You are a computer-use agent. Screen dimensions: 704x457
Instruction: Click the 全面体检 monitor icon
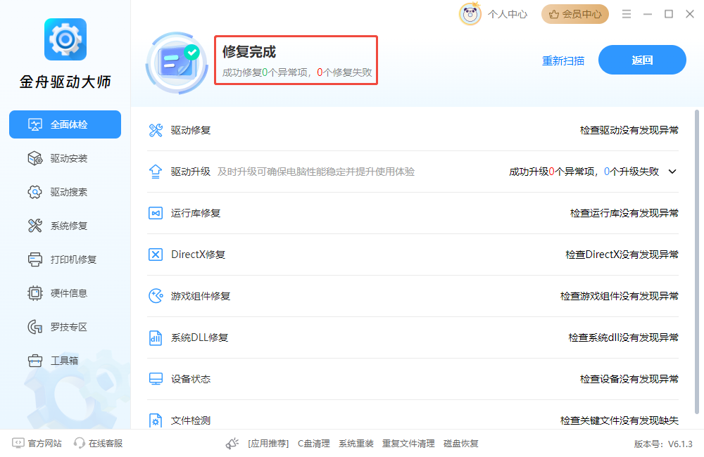35,124
